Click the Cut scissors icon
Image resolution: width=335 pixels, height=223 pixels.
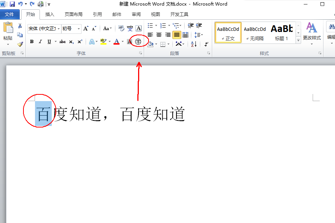[x=20, y=26]
